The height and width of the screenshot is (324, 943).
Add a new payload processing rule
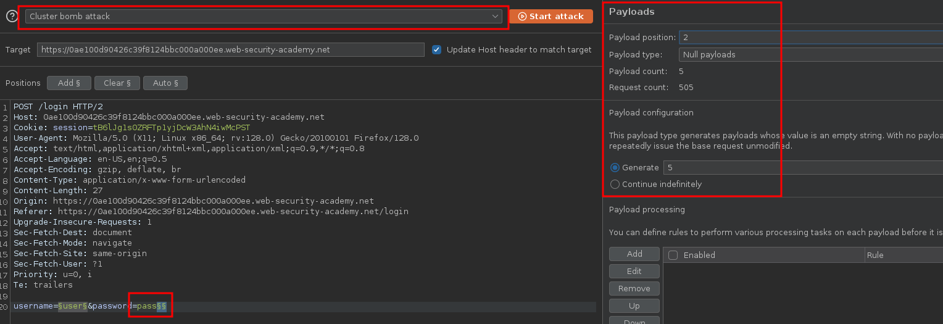[x=634, y=254]
